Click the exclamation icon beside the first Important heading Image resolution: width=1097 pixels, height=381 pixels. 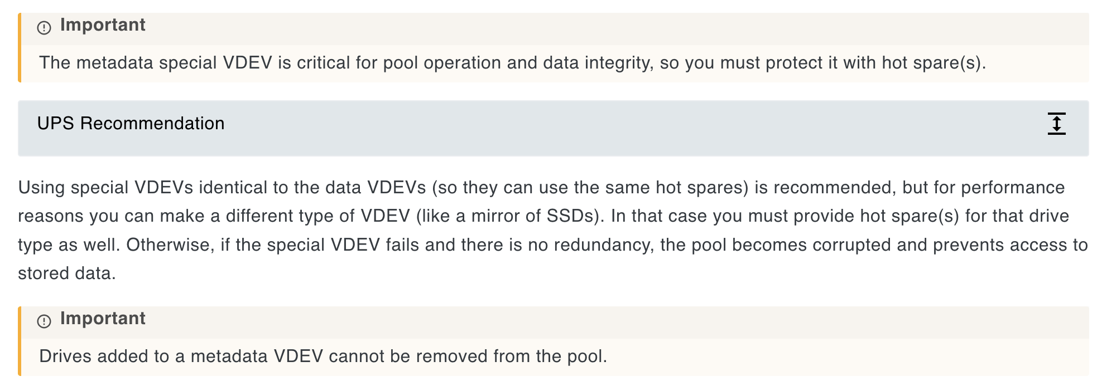(x=44, y=27)
